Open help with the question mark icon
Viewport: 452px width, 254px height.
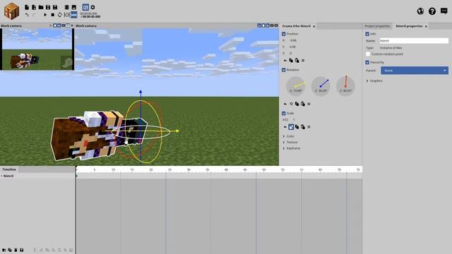(432, 11)
